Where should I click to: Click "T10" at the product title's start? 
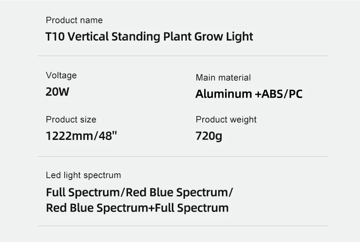coord(54,37)
